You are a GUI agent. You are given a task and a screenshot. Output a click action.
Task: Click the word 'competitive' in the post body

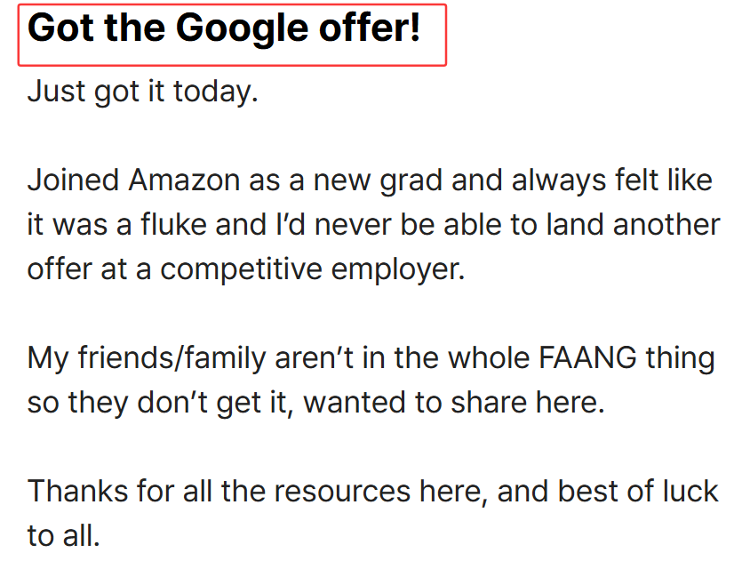pos(242,269)
